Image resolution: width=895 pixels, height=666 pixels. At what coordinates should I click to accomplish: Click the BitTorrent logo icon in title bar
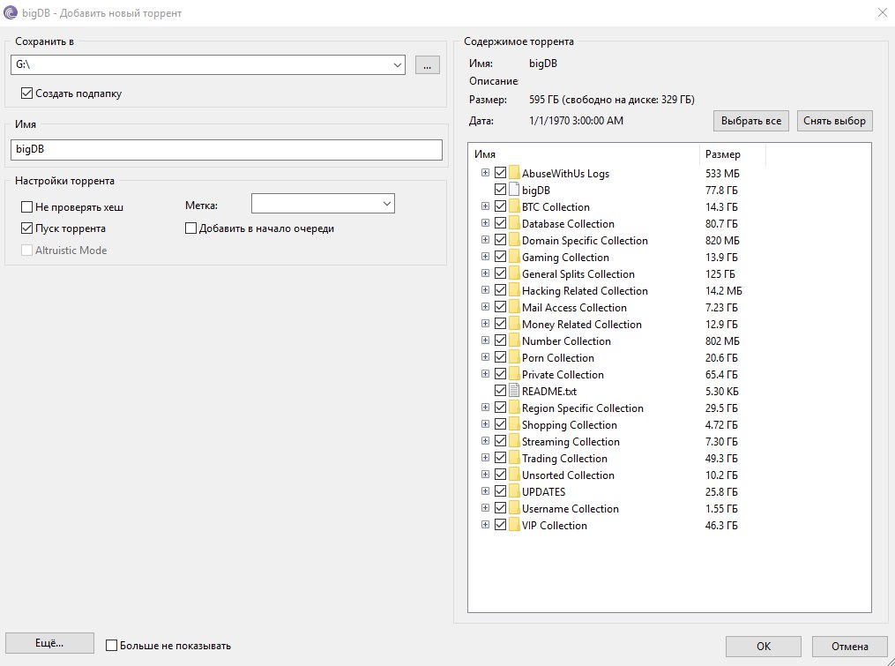[11, 12]
